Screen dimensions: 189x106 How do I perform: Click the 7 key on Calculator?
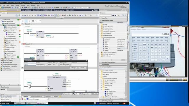click(x=152, y=51)
